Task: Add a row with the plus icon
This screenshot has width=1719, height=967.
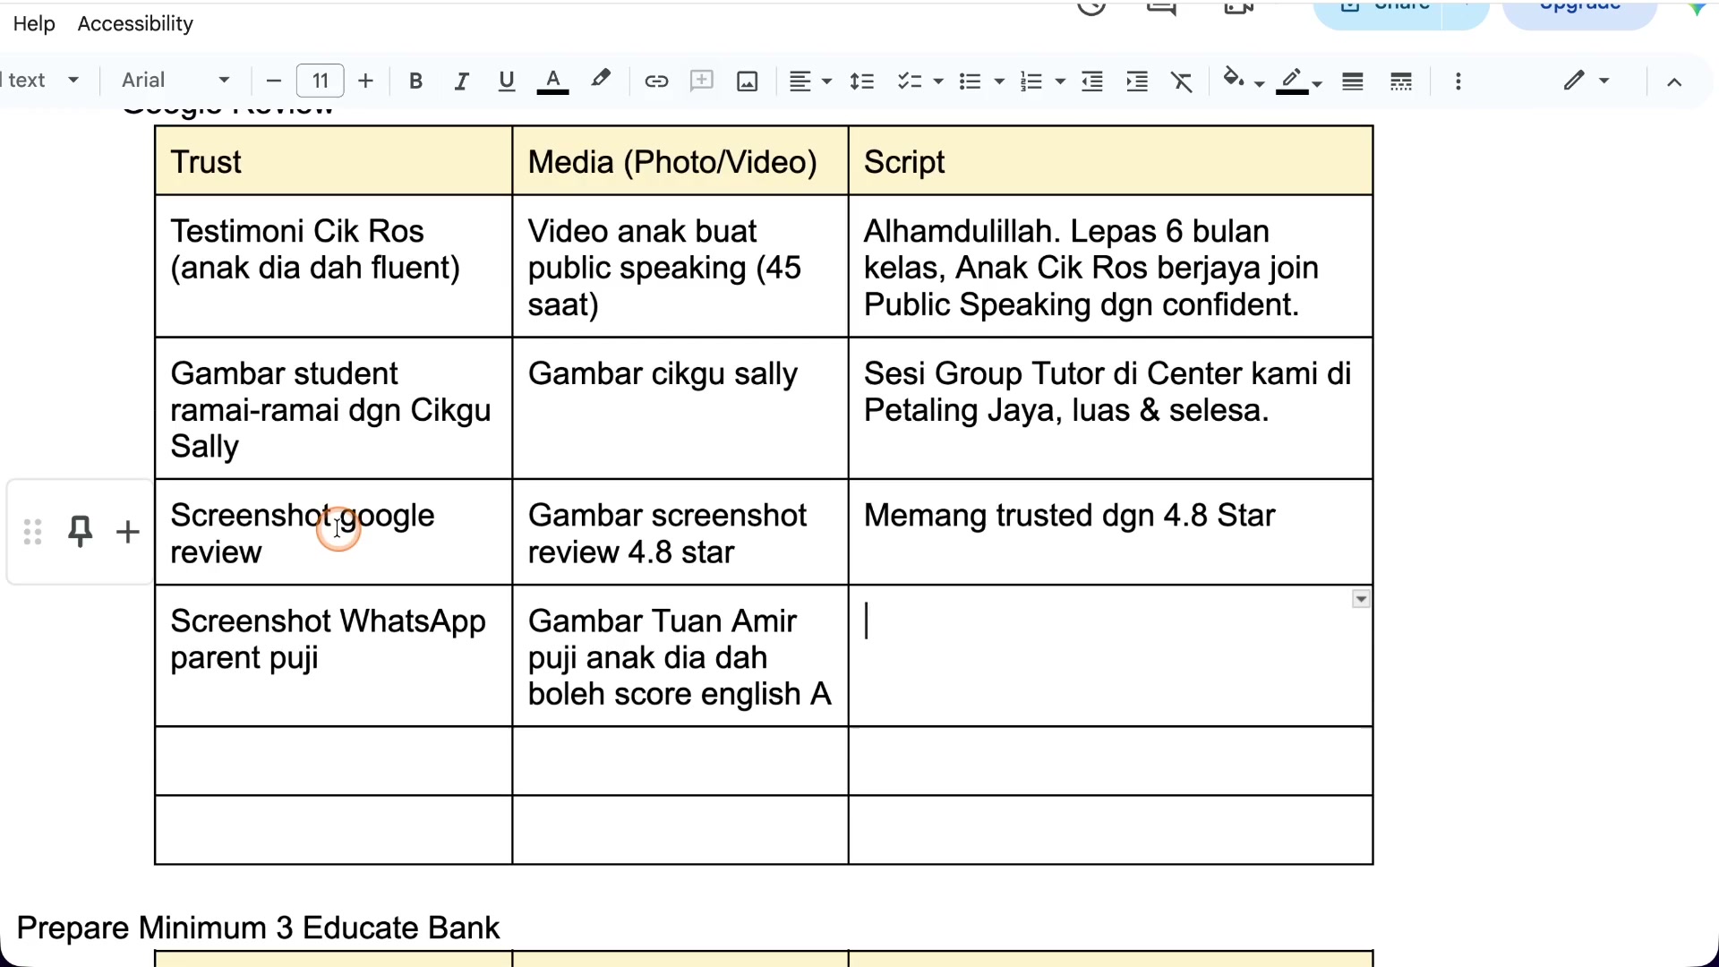Action: click(128, 532)
